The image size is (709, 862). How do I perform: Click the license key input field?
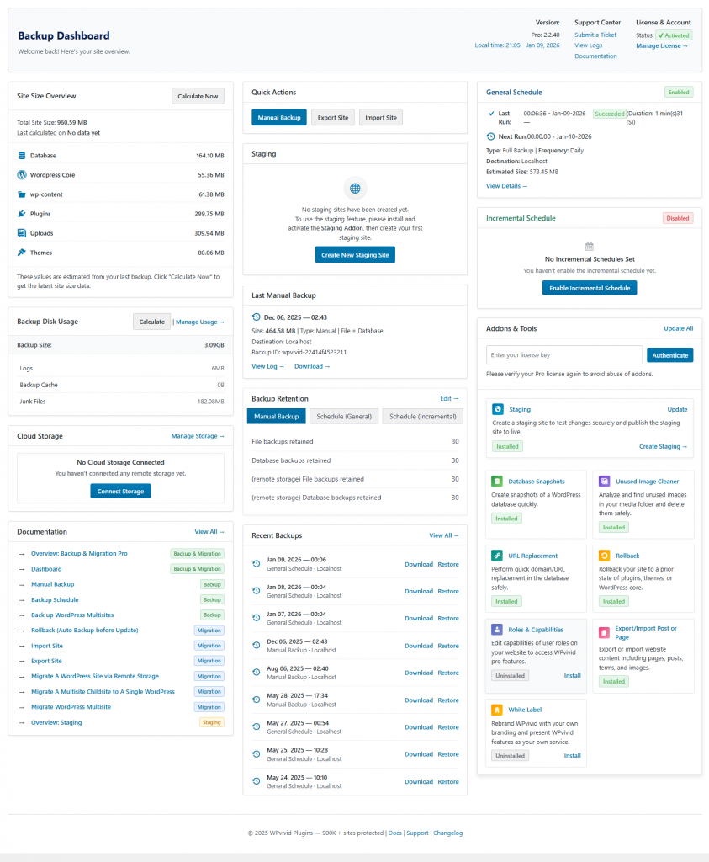coord(563,354)
